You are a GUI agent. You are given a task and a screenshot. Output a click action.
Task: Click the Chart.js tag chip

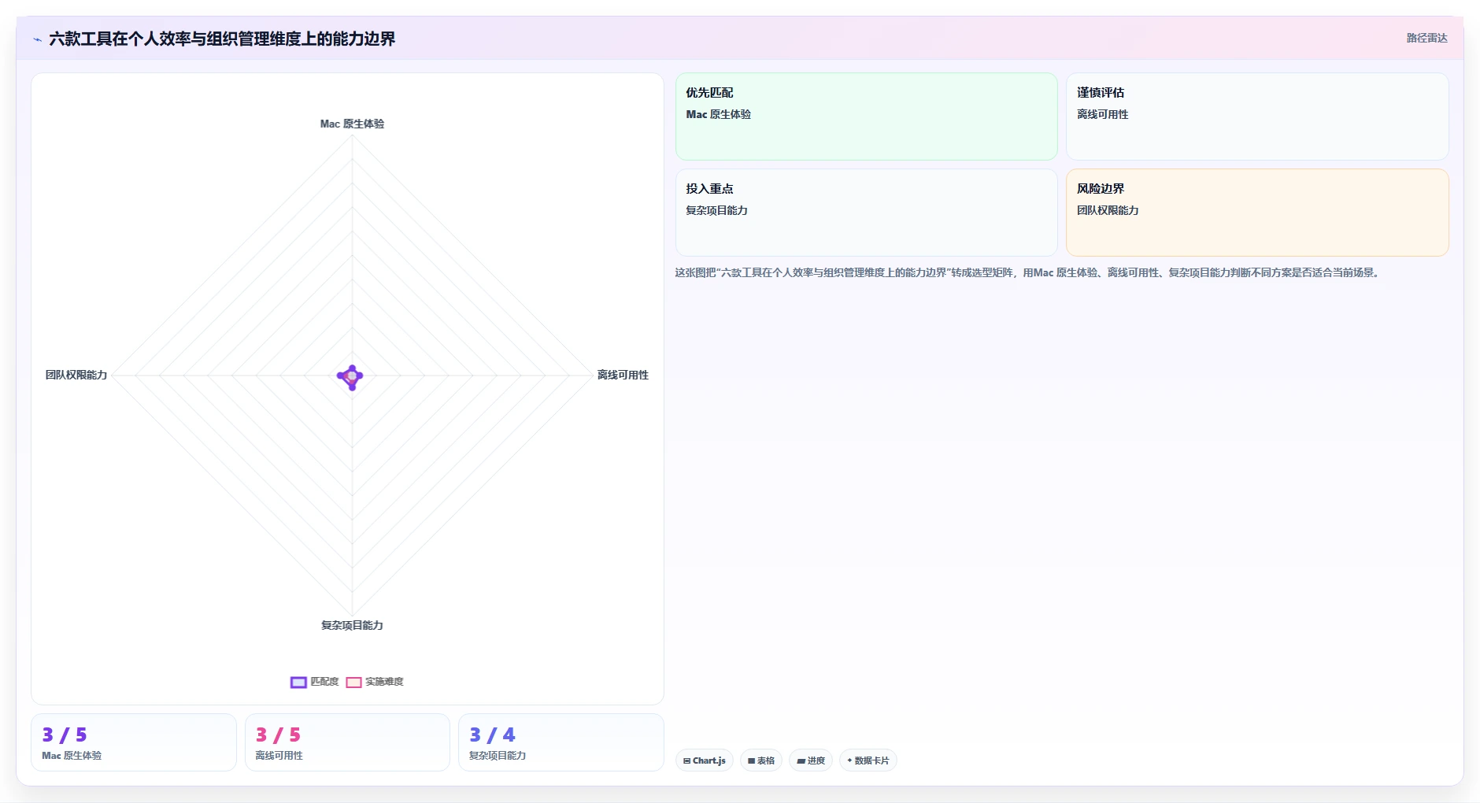click(x=705, y=760)
